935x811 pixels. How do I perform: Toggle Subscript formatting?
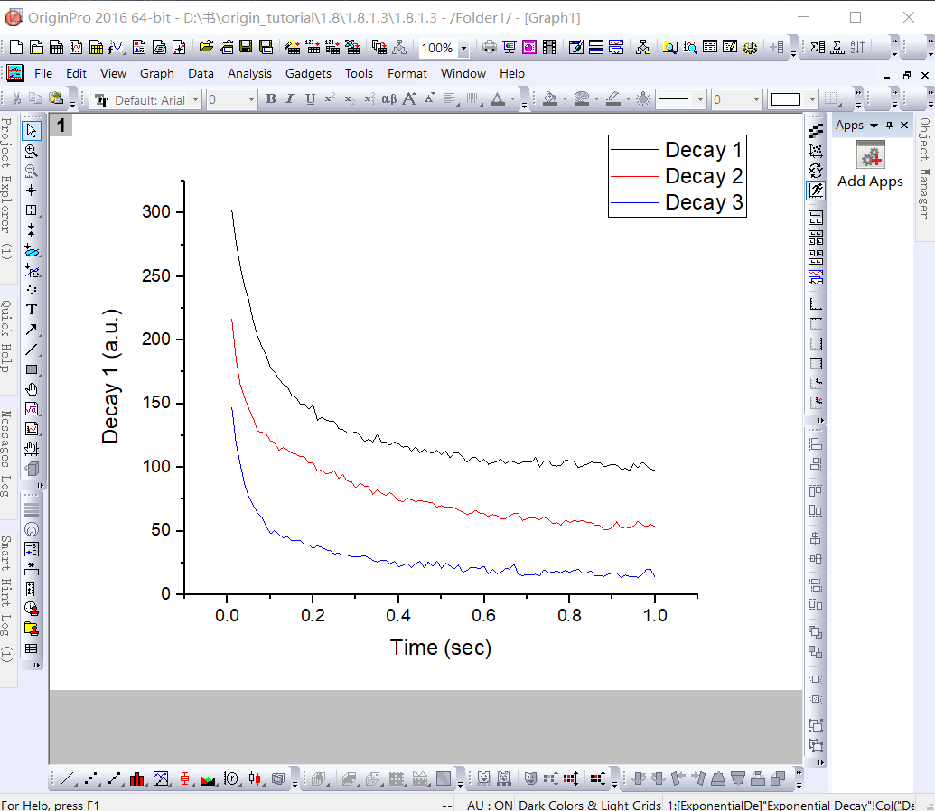350,99
